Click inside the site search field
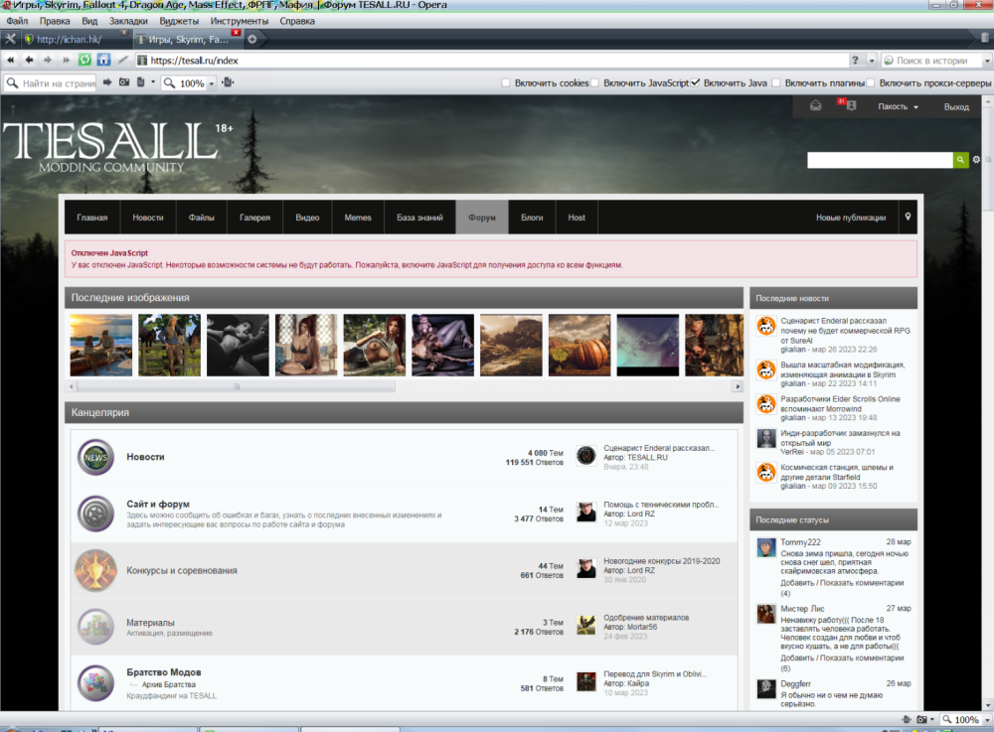The width and height of the screenshot is (994, 732). [x=880, y=160]
